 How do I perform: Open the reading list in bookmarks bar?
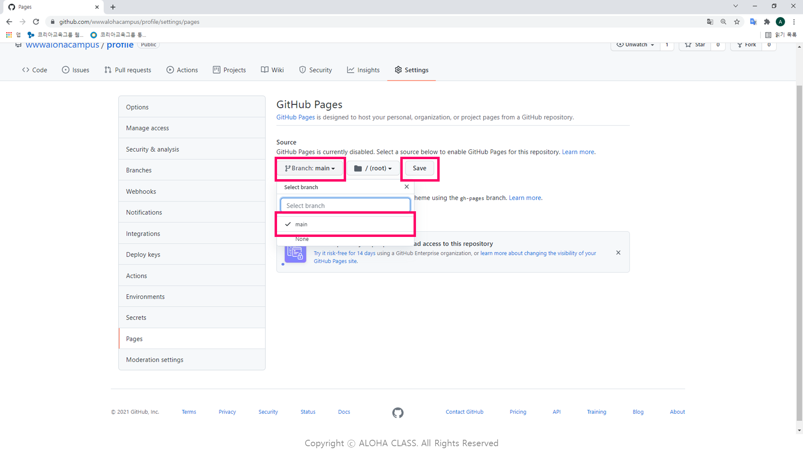pos(781,35)
